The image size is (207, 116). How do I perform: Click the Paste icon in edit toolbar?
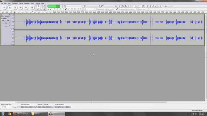click(125, 6)
